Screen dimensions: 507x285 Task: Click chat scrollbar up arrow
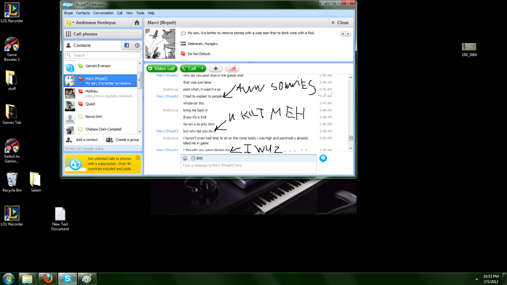351,78
